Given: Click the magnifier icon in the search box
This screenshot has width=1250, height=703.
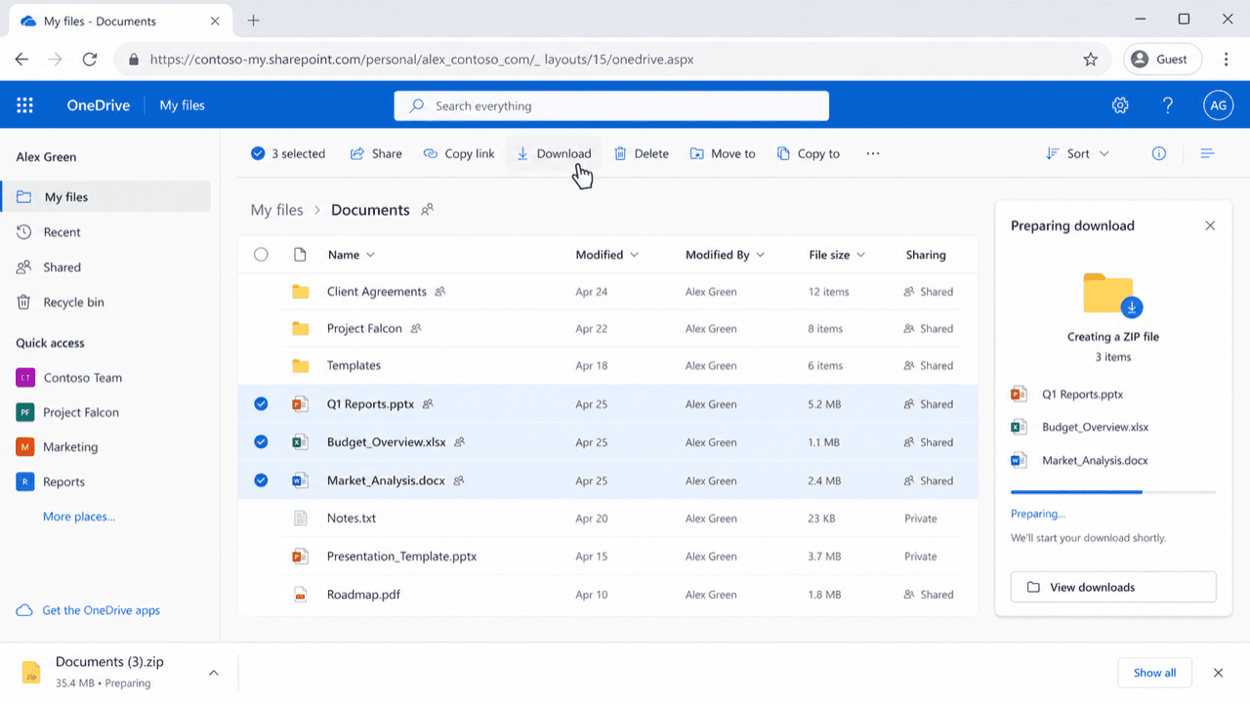Looking at the screenshot, I should [417, 105].
